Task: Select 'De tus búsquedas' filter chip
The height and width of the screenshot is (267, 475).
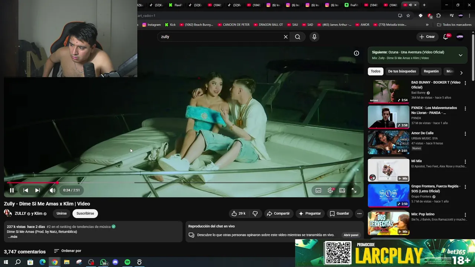Action: [x=402, y=71]
